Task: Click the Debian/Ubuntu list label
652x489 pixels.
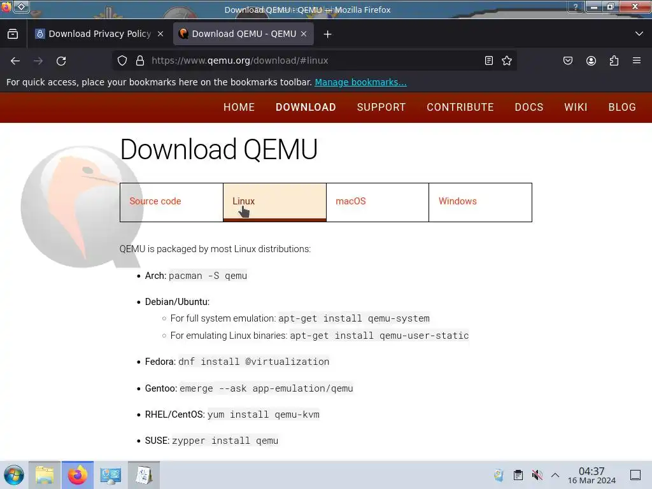Action: (177, 302)
